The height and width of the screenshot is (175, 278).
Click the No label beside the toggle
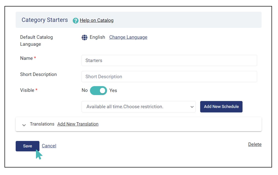pos(85,90)
